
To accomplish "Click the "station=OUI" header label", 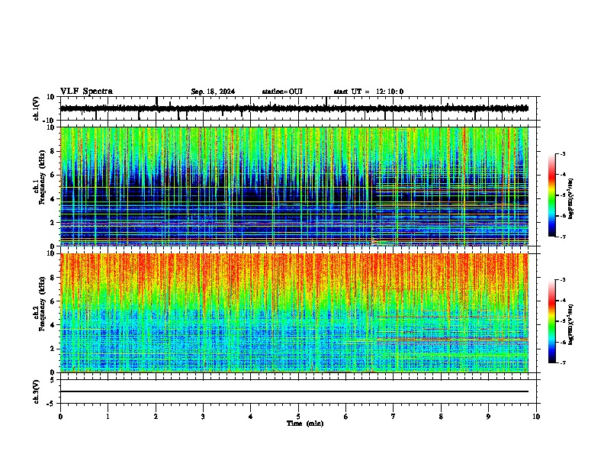I will tap(282, 92).
